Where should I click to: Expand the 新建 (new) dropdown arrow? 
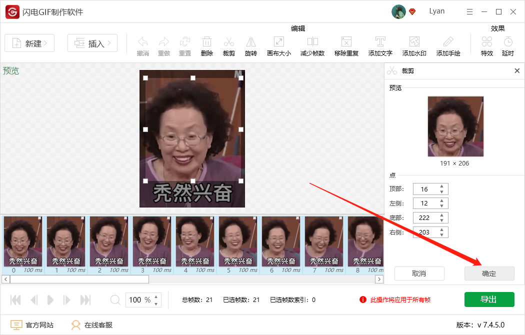45,43
